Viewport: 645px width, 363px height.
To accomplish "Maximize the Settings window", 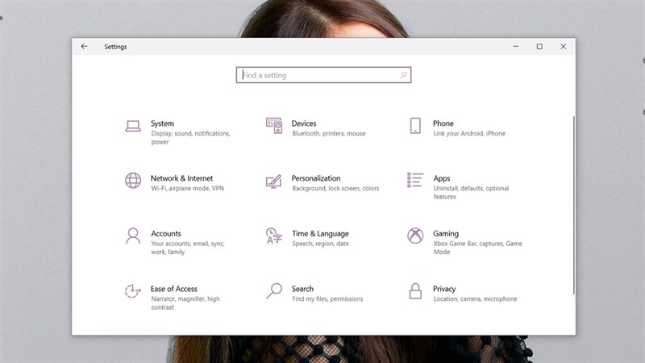I will 539,47.
